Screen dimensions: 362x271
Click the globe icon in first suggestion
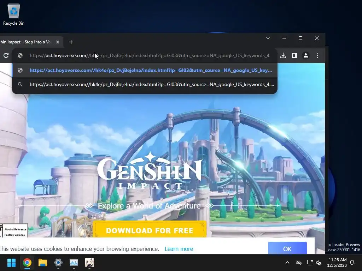click(x=20, y=70)
